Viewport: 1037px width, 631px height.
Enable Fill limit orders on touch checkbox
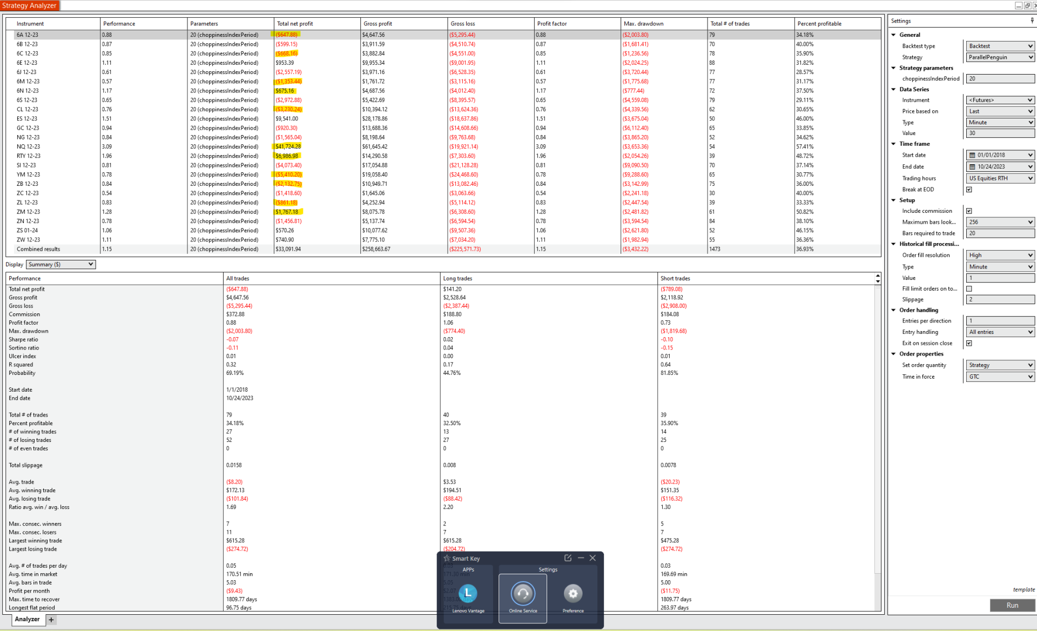click(969, 289)
